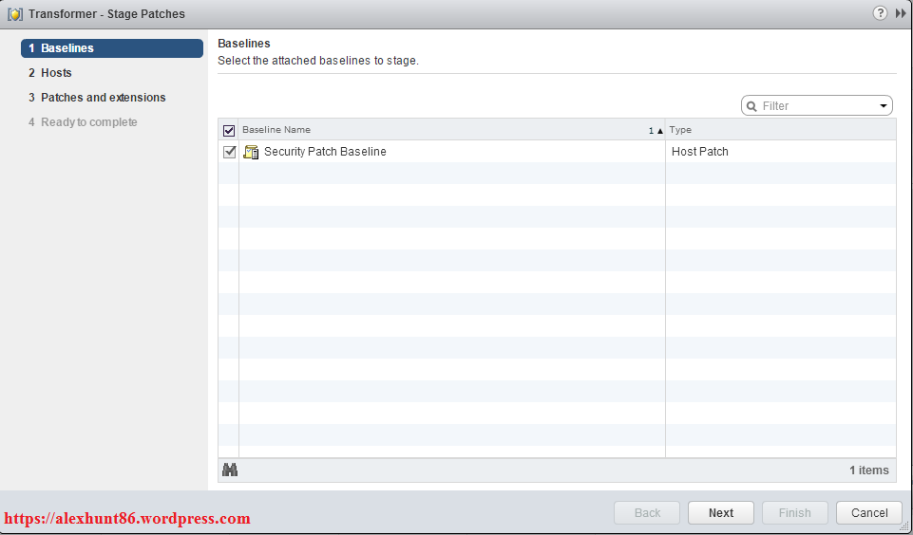The height and width of the screenshot is (535, 913).
Task: Toggle the select-all checkbox in table header
Action: [228, 131]
